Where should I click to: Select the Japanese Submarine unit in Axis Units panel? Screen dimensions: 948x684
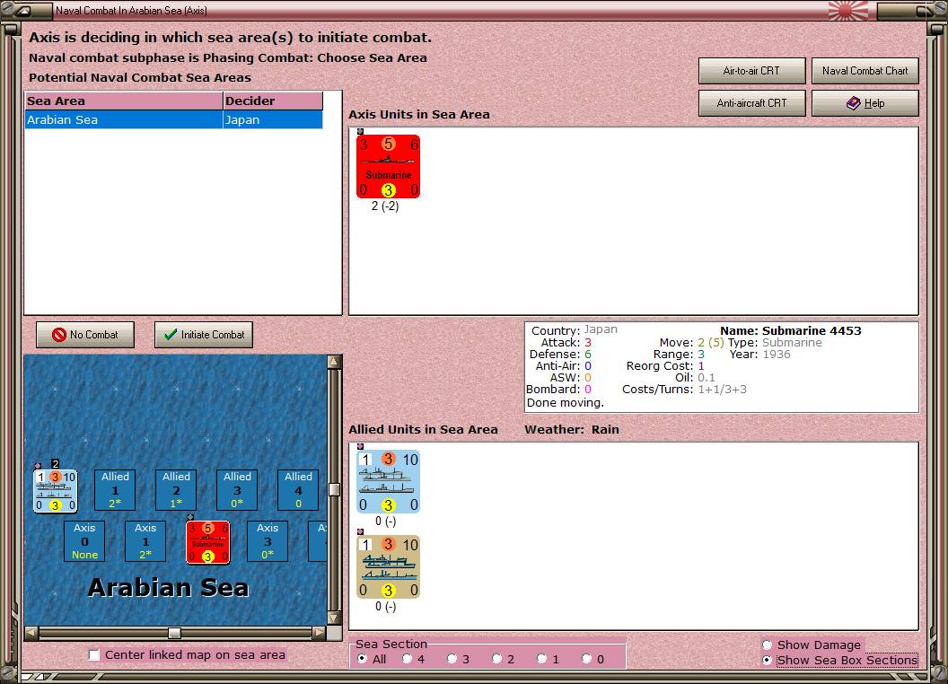pos(388,166)
